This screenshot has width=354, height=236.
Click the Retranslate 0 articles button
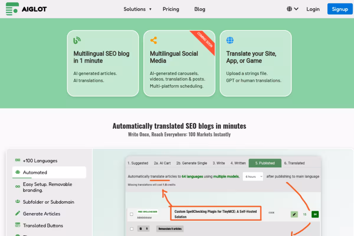click(x=170, y=229)
